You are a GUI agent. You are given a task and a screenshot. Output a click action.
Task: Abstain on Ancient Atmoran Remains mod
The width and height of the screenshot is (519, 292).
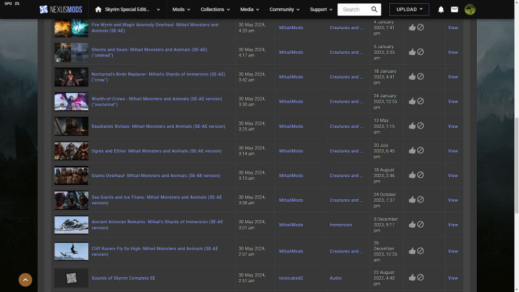pos(420,224)
